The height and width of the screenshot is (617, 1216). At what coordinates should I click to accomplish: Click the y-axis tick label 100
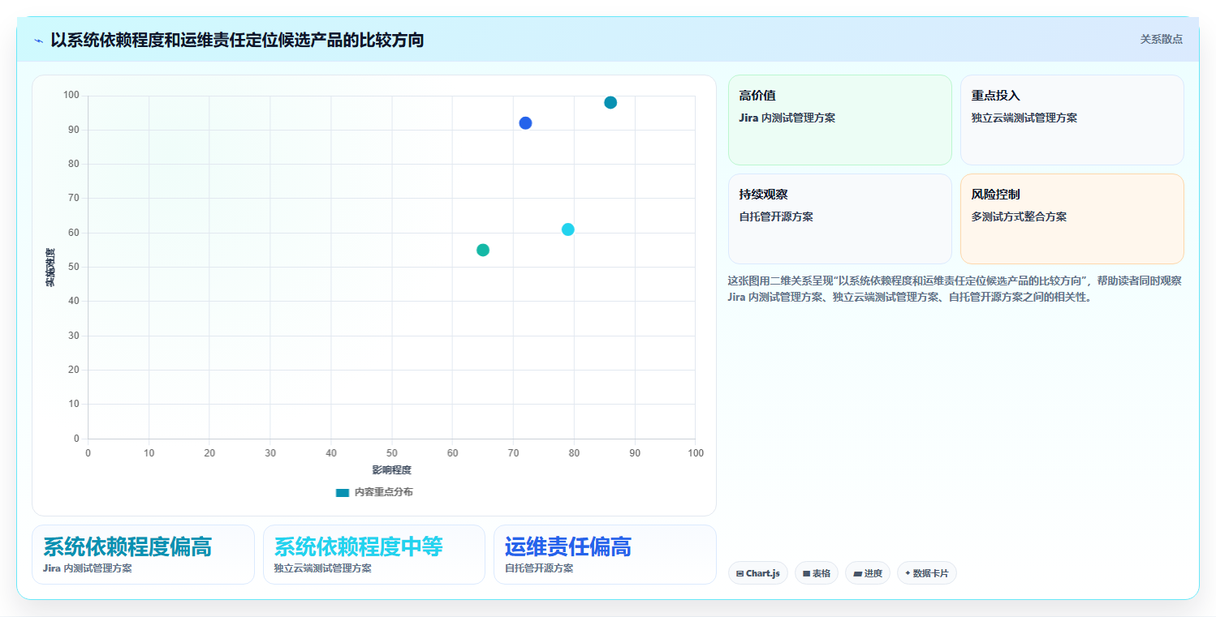coord(71,96)
